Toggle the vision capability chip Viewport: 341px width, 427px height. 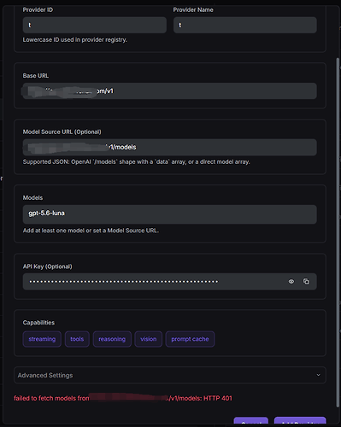(149, 339)
